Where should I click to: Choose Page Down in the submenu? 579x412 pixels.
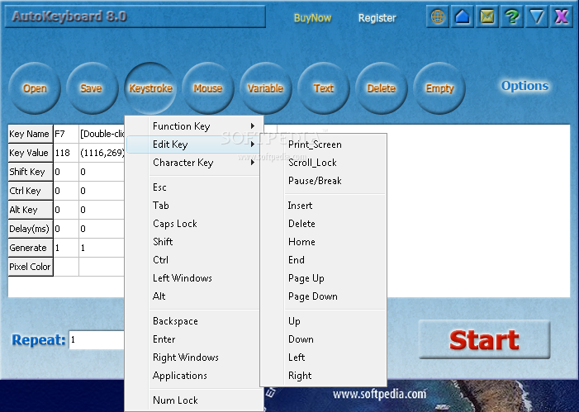(x=324, y=296)
